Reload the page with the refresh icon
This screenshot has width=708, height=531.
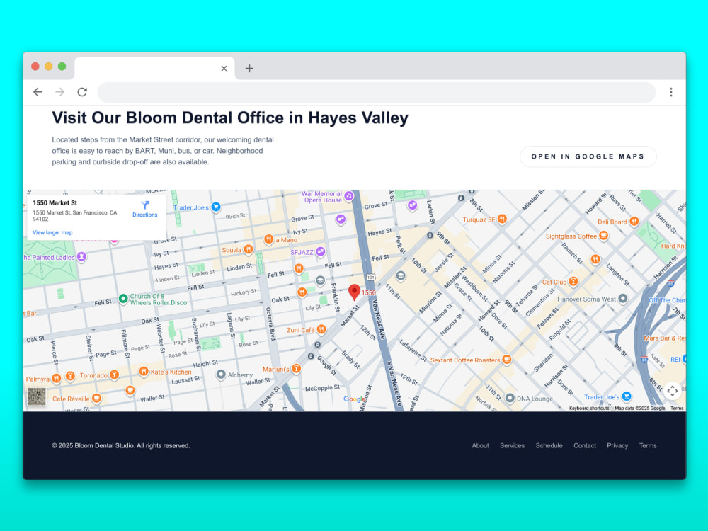[82, 92]
